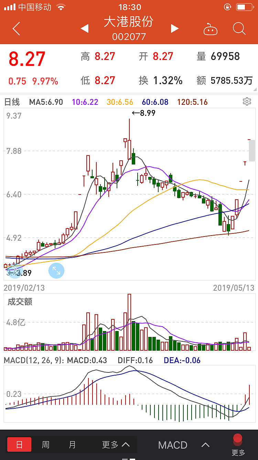
Task: Tap the orientation lock status icon
Action: [227, 7]
